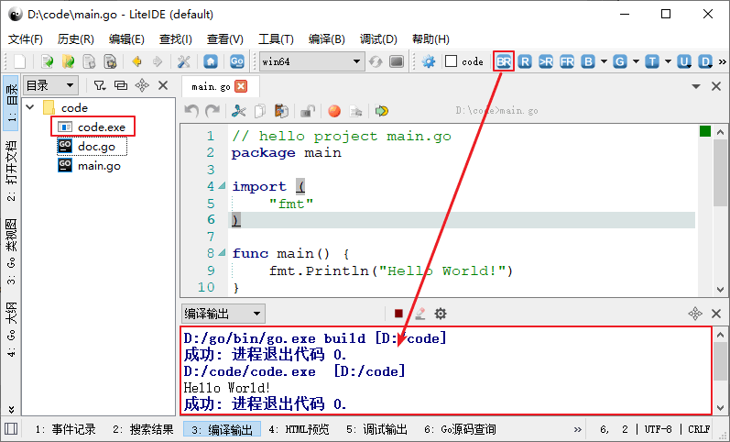The image size is (730, 442).
Task: Clear build output with the eraser icon
Action: tap(419, 314)
